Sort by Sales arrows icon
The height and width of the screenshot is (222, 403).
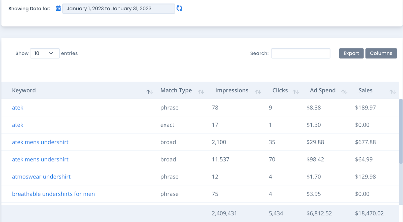tap(392, 92)
